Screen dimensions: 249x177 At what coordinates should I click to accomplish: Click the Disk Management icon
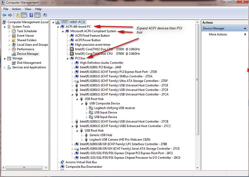click(14, 63)
